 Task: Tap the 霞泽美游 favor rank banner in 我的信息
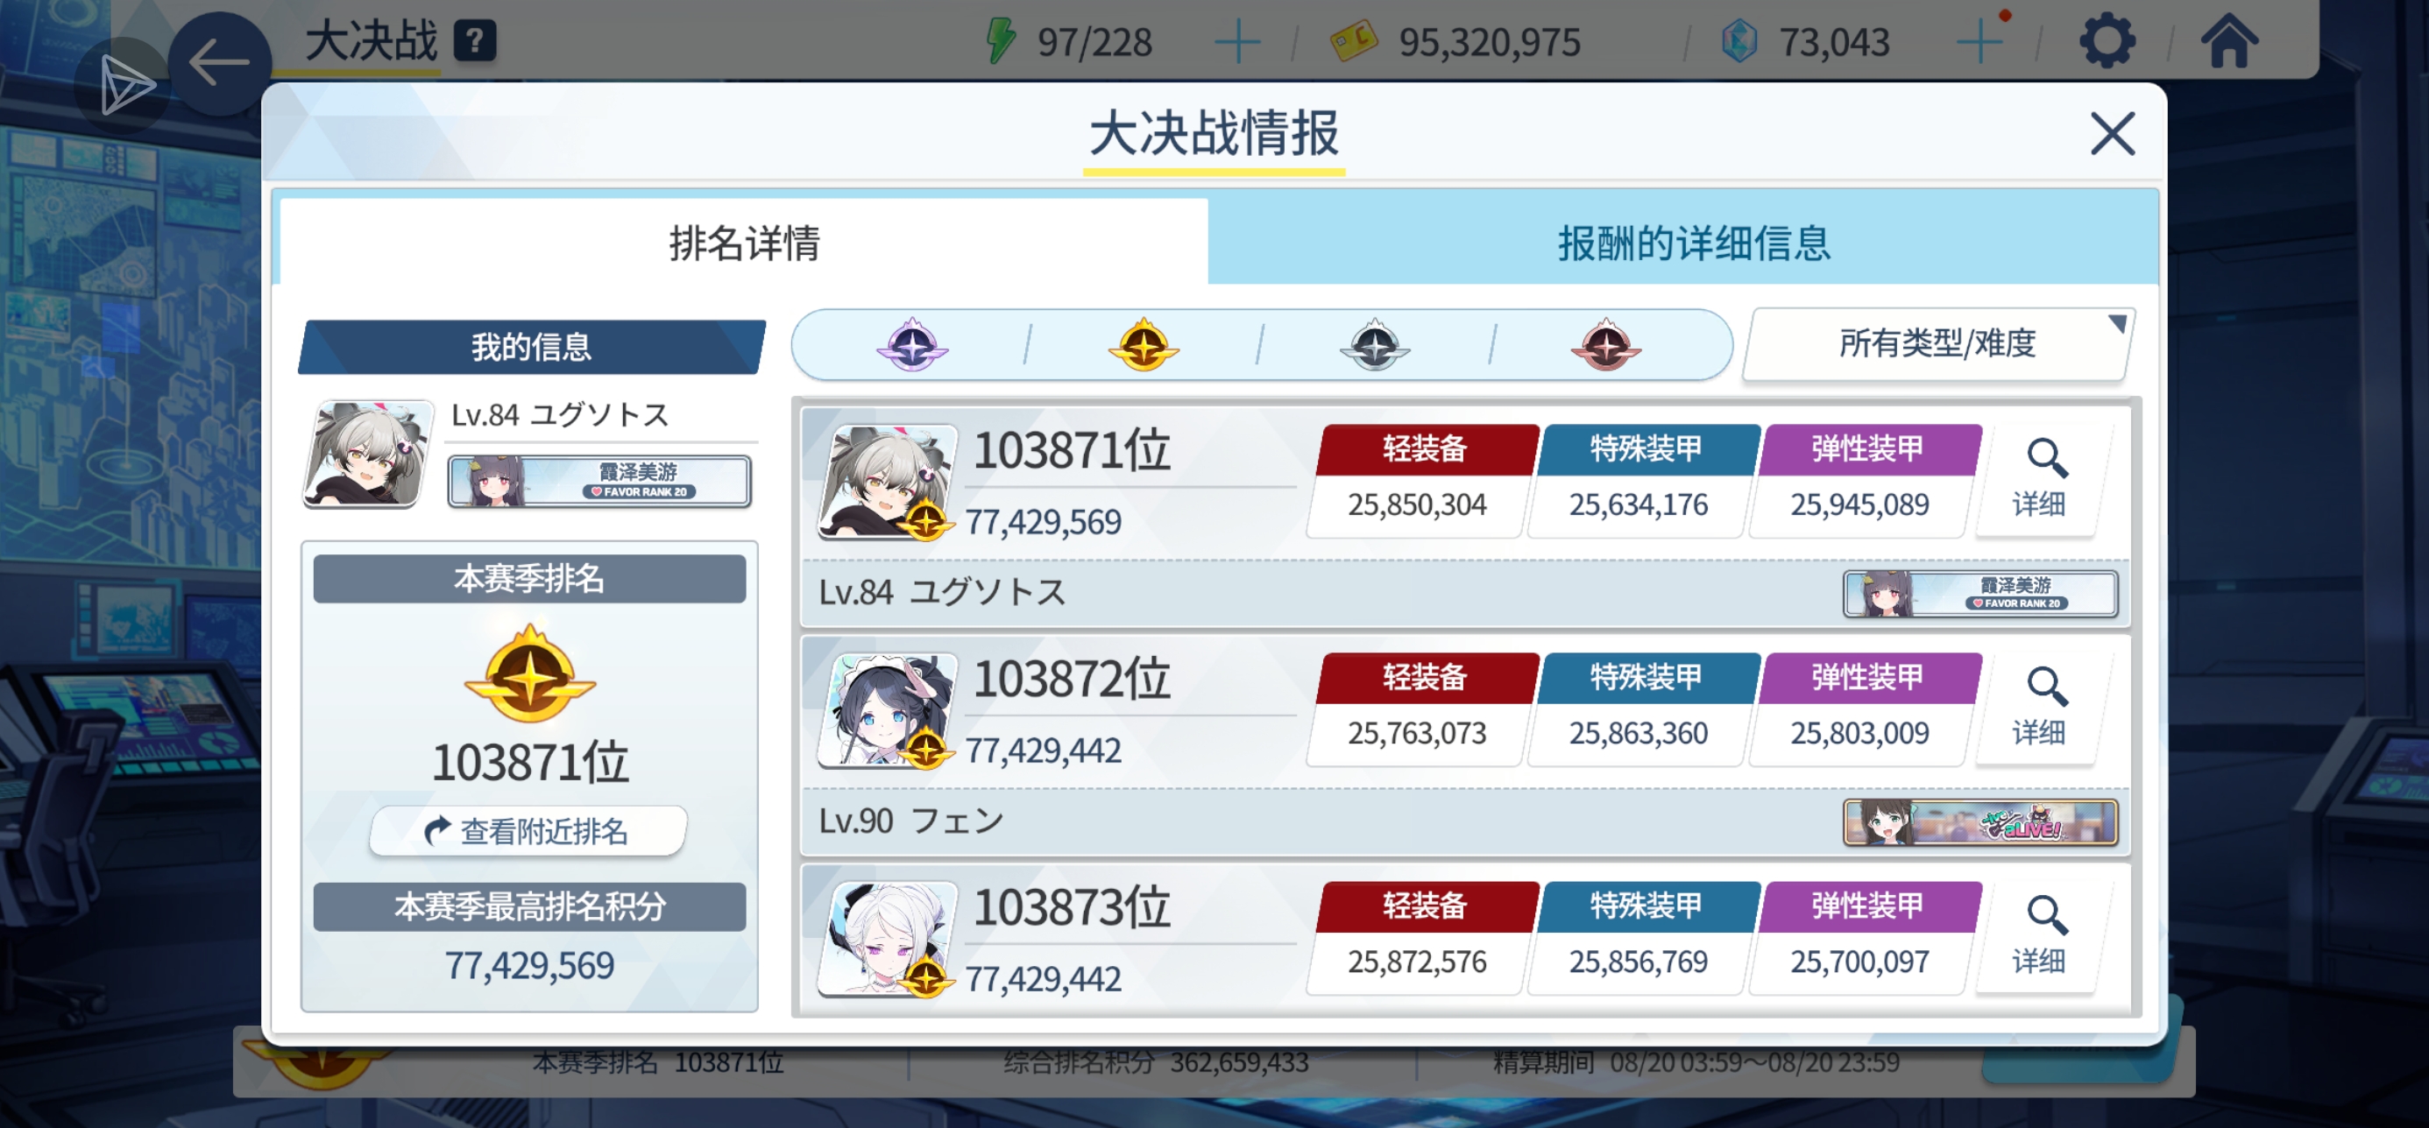pos(599,481)
